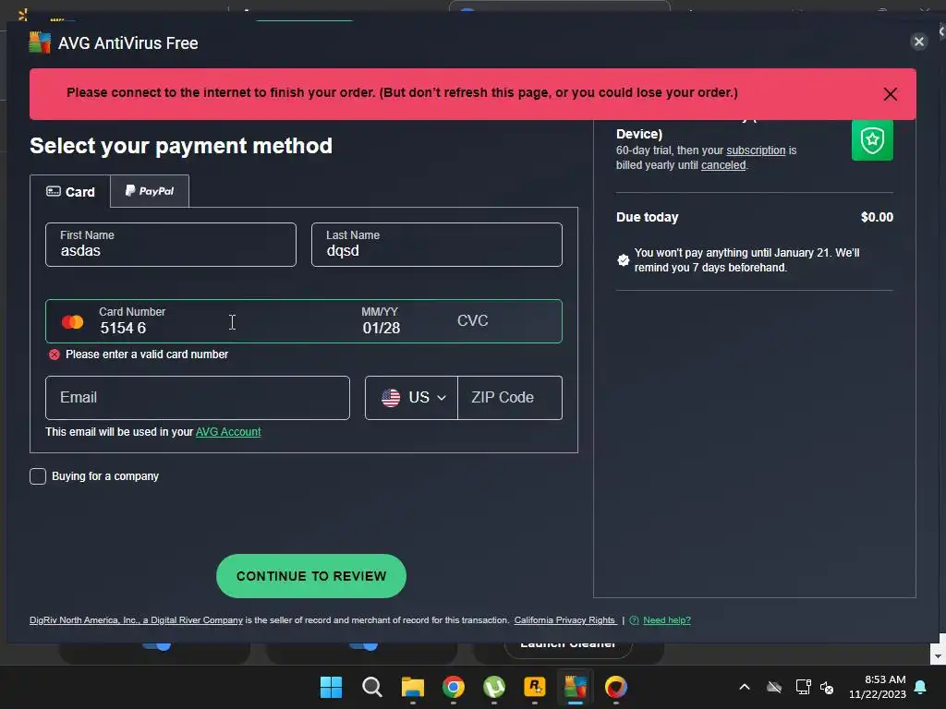Select the Card payment tab
The height and width of the screenshot is (709, 946).
click(70, 192)
